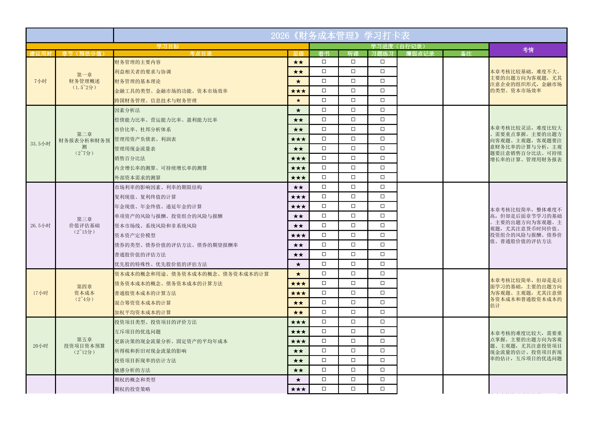Check 习题练习 box for 销售百分比法 row
This screenshot has width=609, height=430.
point(382,158)
